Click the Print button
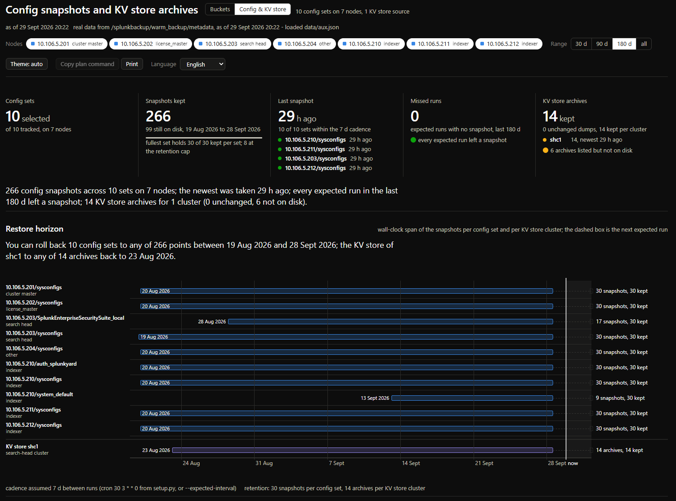 132,64
